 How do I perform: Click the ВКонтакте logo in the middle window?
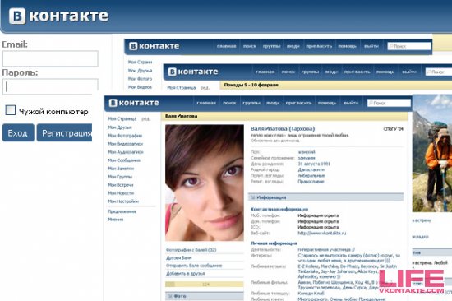click(193, 72)
